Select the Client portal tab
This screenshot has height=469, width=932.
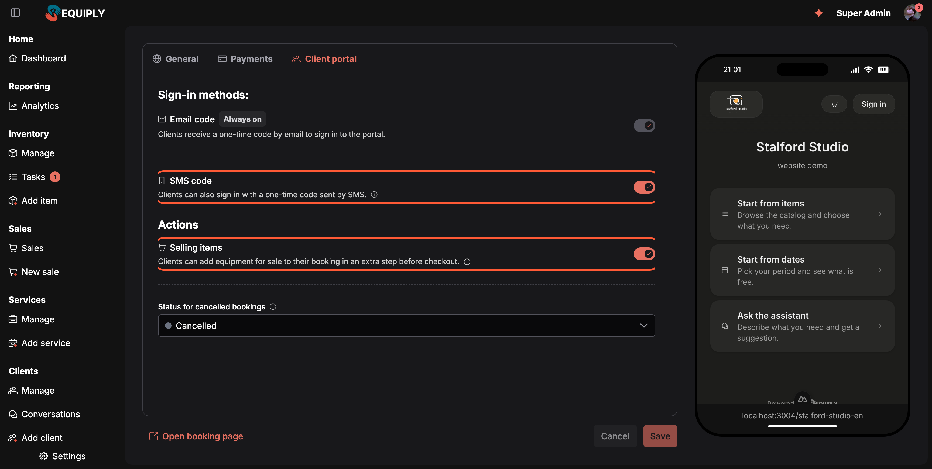click(324, 59)
